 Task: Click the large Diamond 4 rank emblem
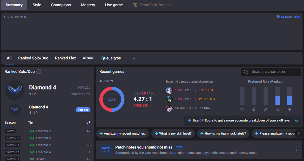[15, 90]
